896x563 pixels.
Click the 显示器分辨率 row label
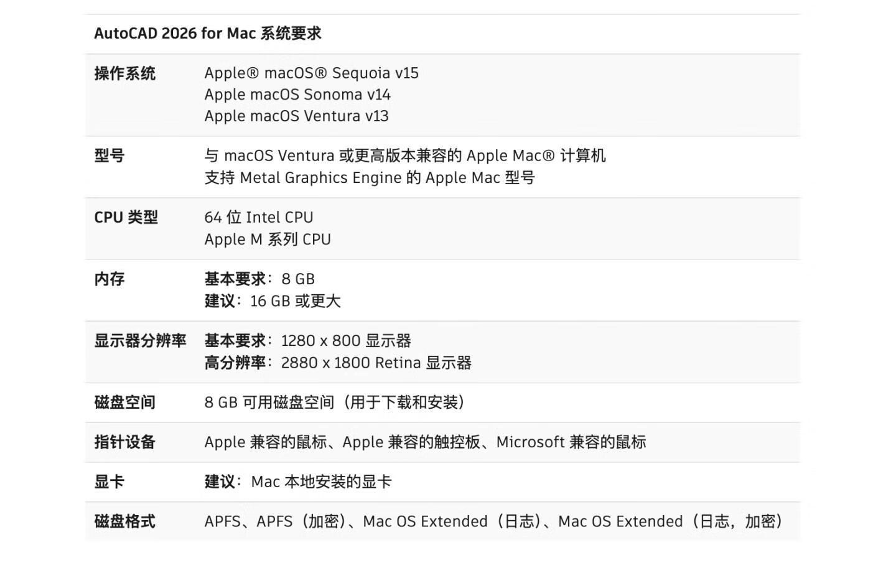click(x=140, y=341)
